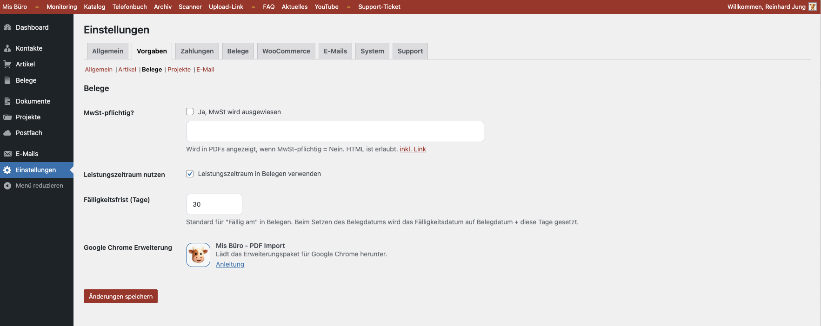
Task: Switch to the Zahlungen tab
Action: [197, 51]
